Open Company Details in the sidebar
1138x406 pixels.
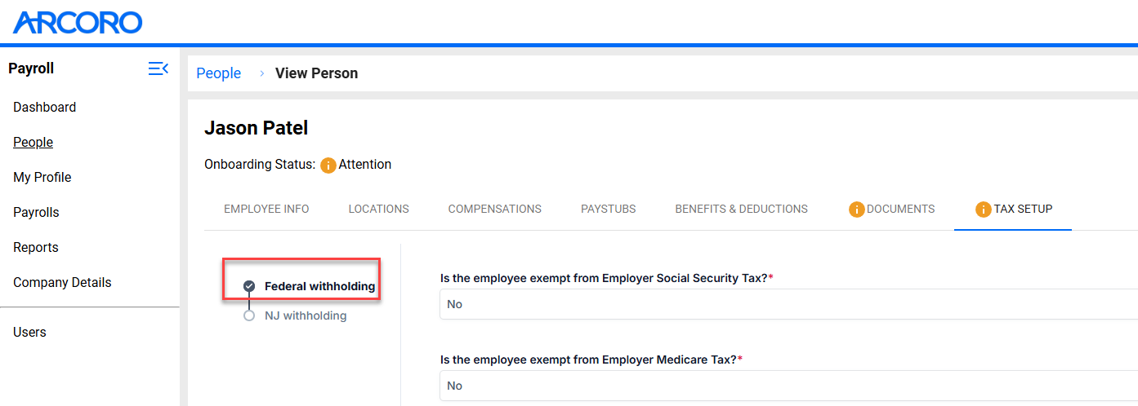pyautogui.click(x=62, y=283)
